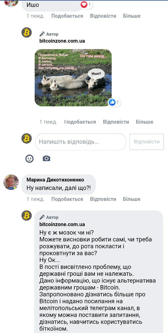Screen dimensions: 168x333
Task: View the like reaction on pig meme
Action: tap(112, 102)
